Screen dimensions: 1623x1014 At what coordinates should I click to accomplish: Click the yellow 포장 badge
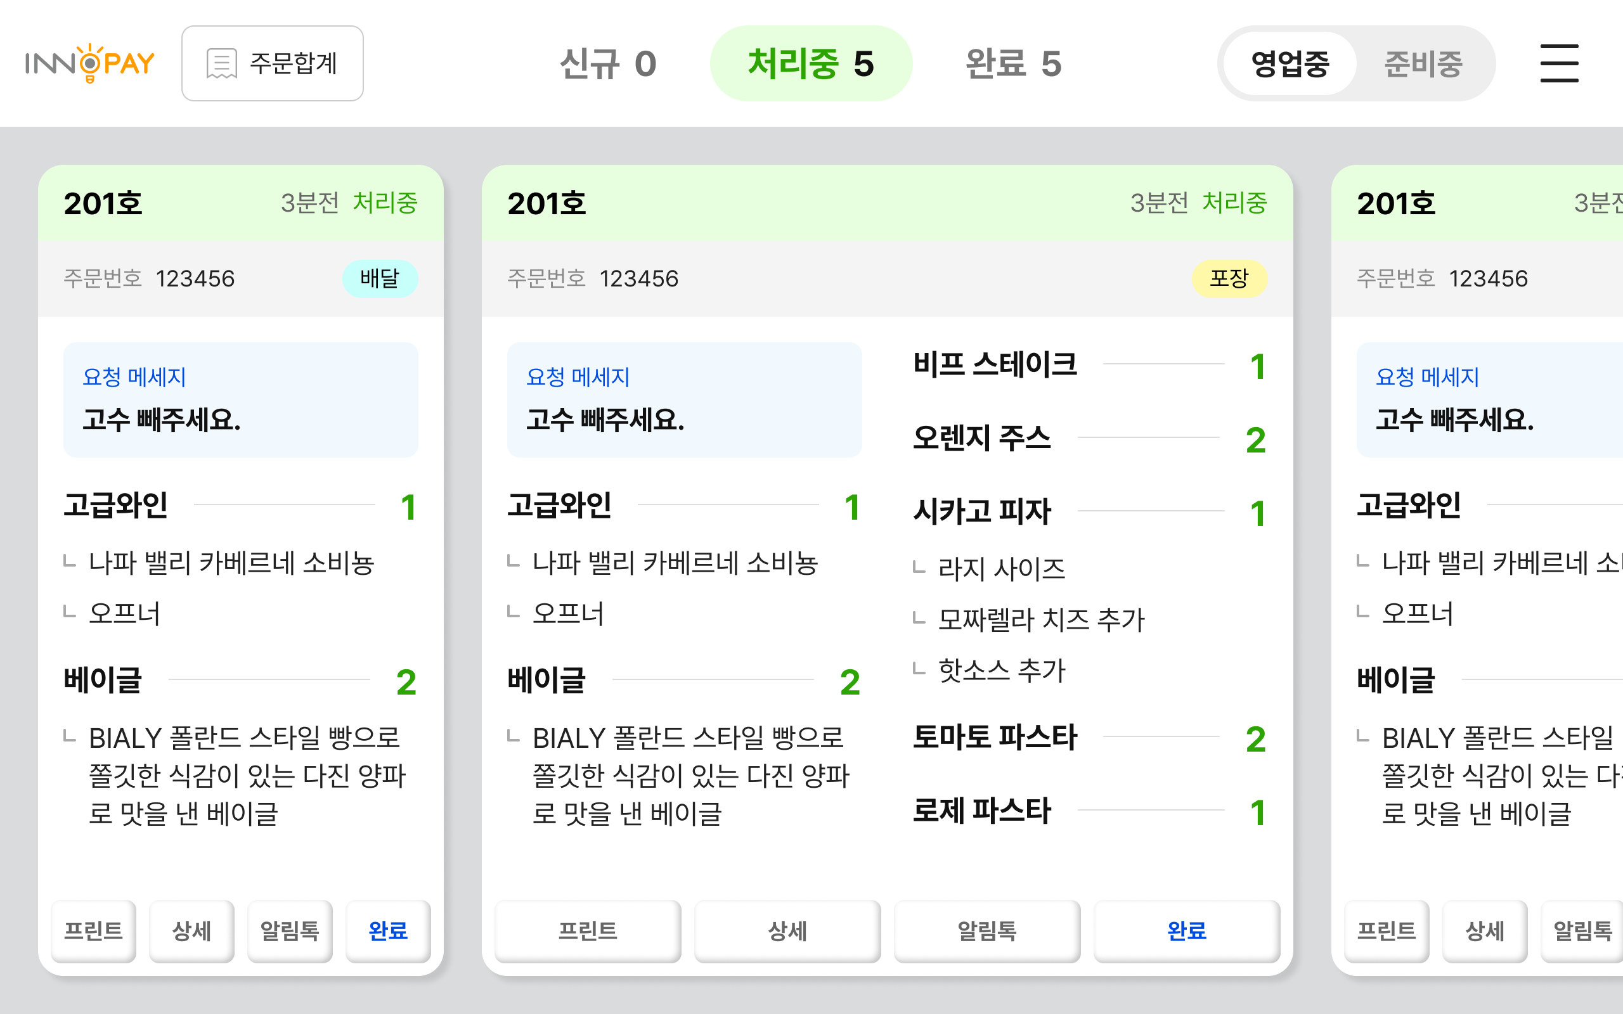(x=1229, y=278)
